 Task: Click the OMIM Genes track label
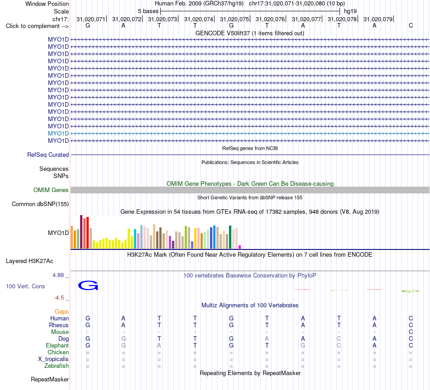(51, 190)
